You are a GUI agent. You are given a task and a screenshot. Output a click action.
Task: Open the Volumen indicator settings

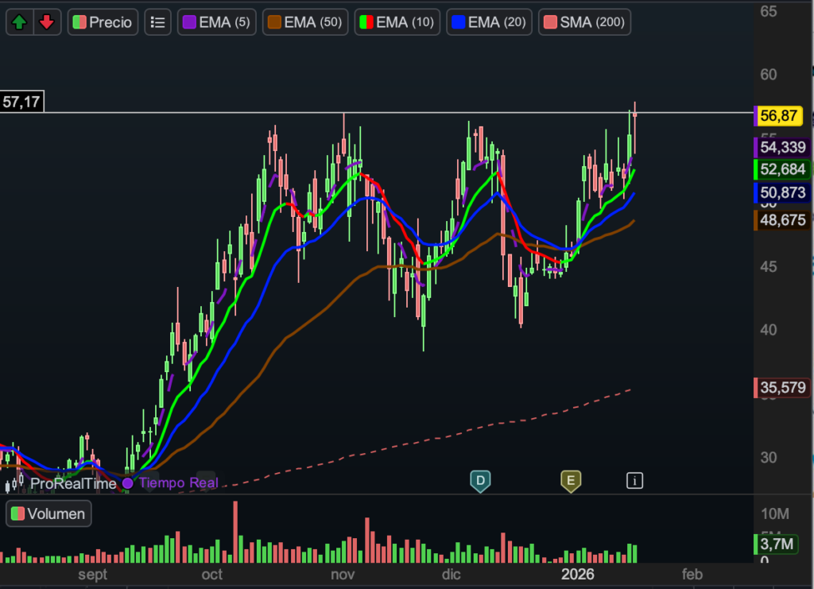pyautogui.click(x=48, y=513)
